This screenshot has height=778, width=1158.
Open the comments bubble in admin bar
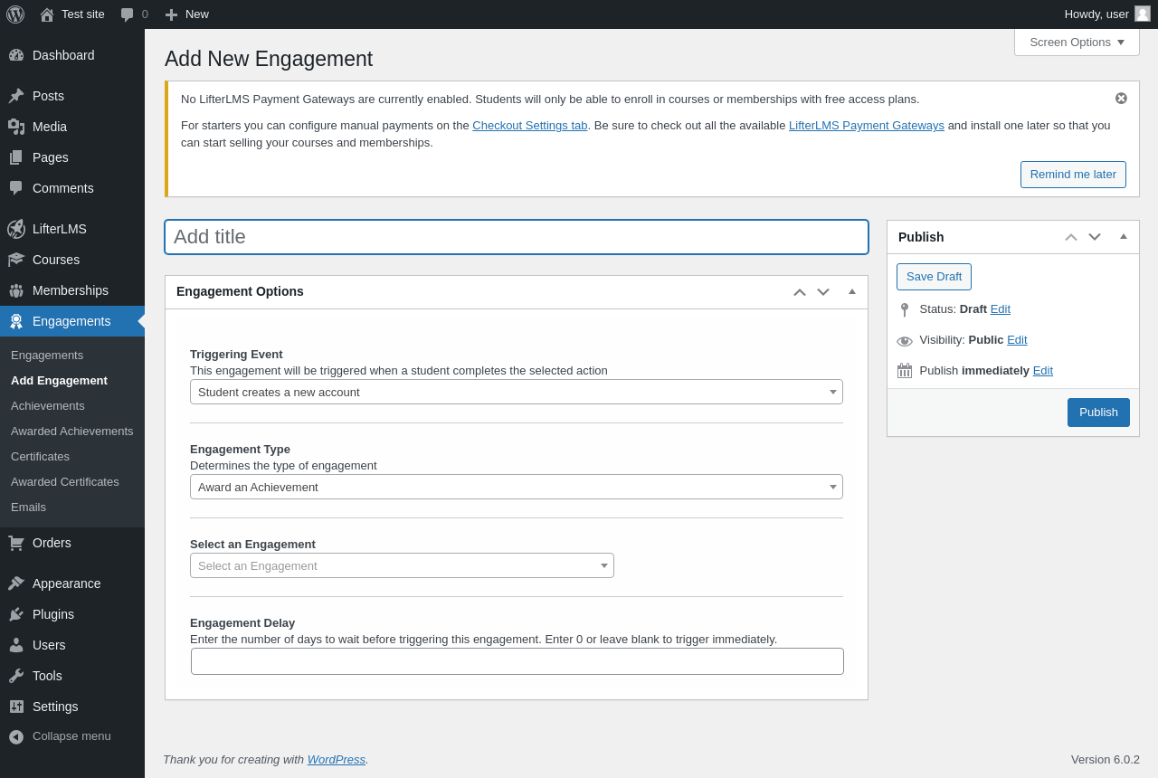(128, 14)
